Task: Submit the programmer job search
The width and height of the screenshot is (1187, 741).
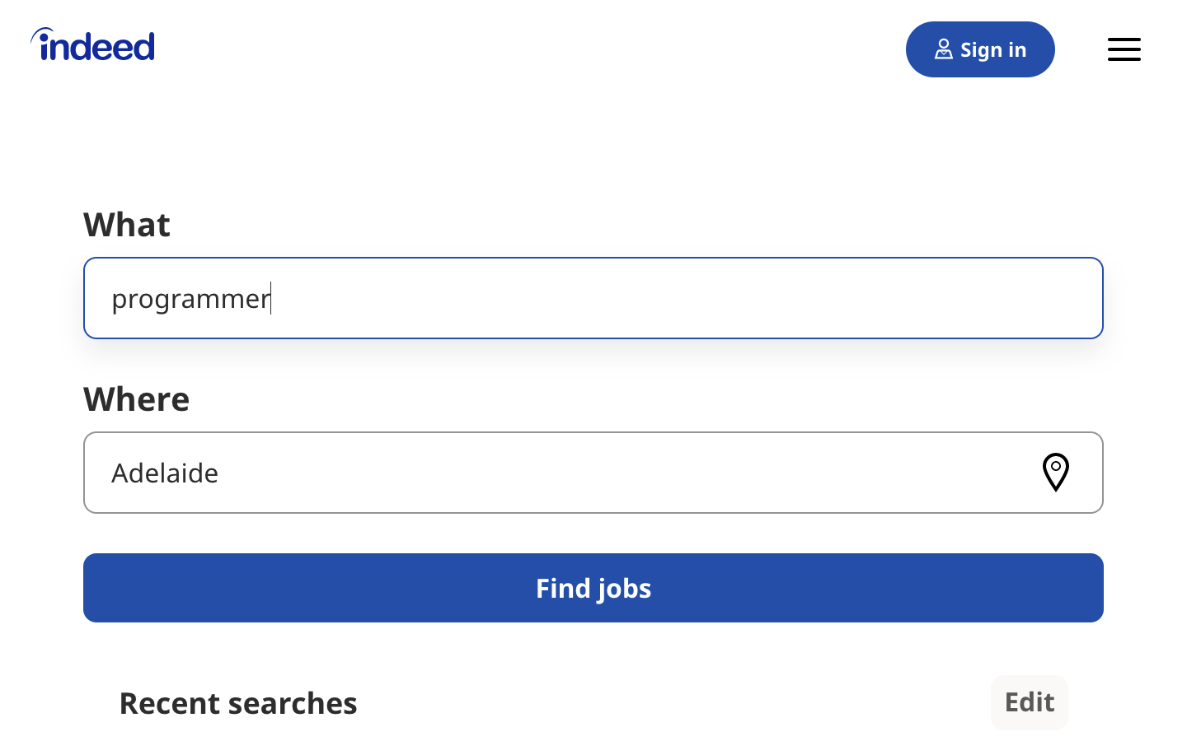Action: click(593, 588)
